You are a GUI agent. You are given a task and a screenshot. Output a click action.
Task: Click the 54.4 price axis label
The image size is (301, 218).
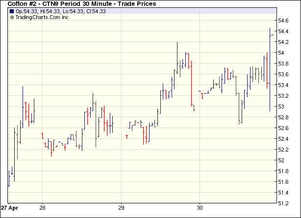click(x=284, y=31)
